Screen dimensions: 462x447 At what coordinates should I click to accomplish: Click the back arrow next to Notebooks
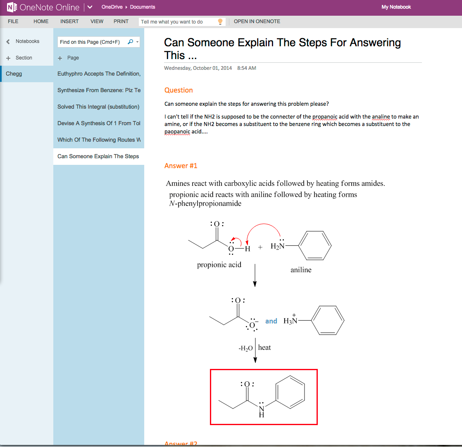coord(8,41)
